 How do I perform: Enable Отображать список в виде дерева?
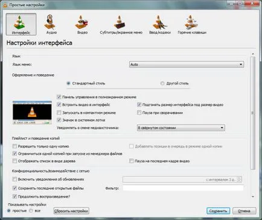(14, 161)
